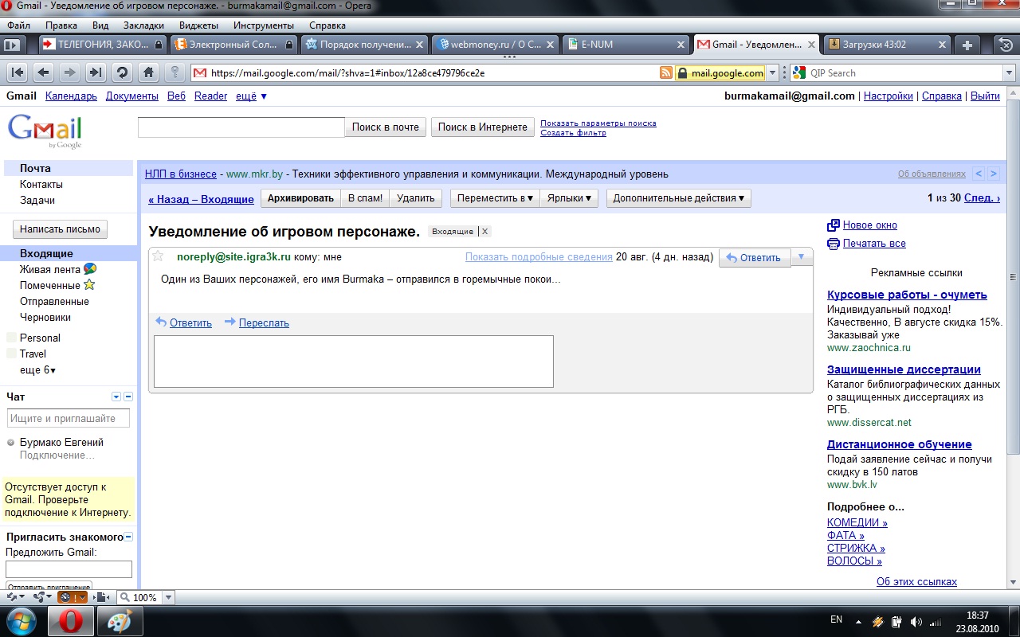Viewport: 1020px width, 637px height.
Task: Click the В спам! button
Action: point(365,198)
